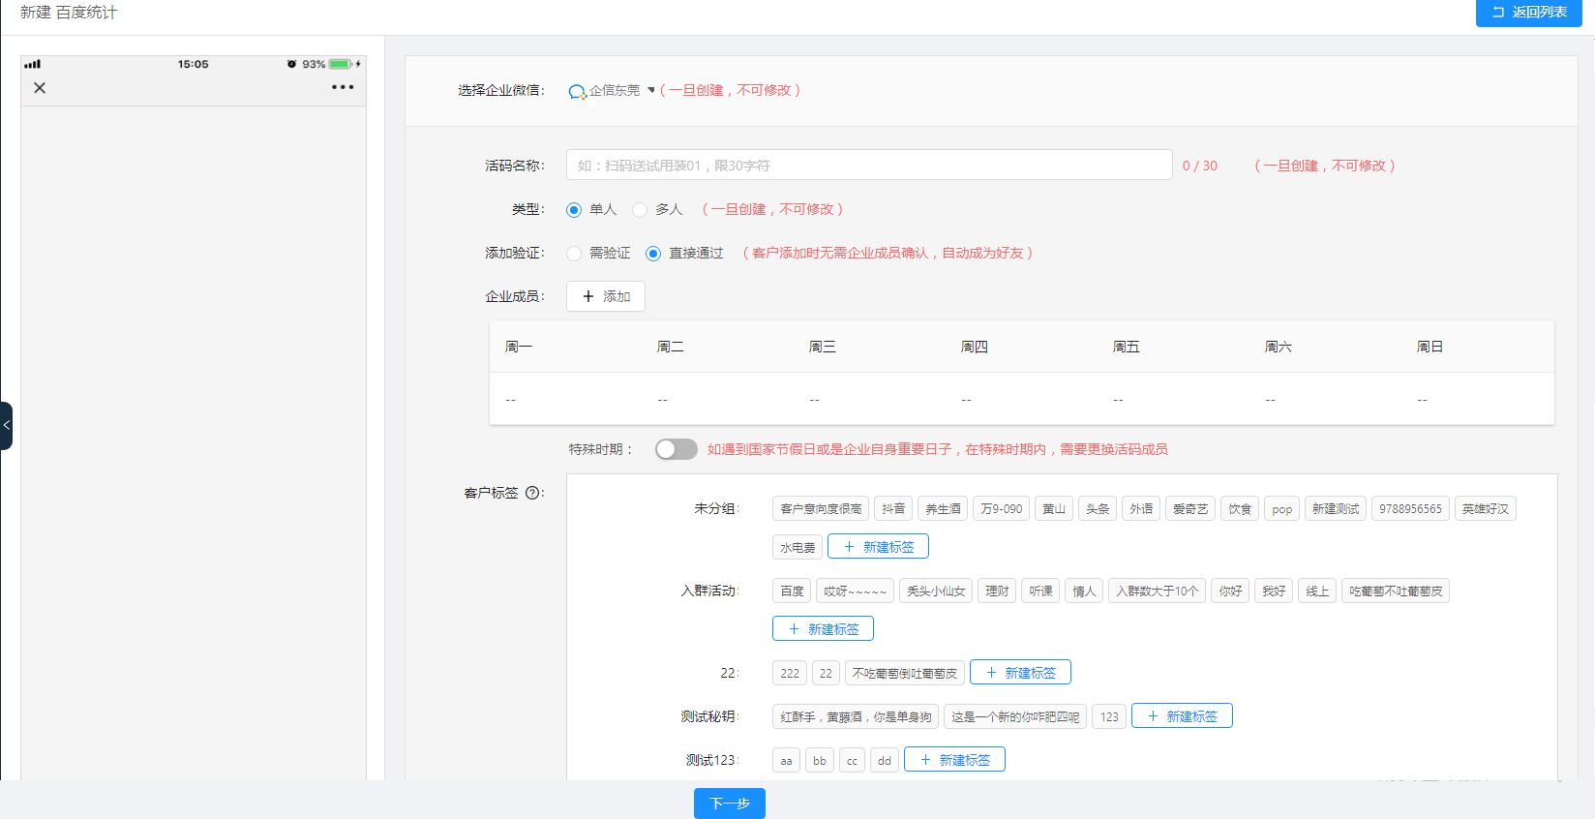The image size is (1595, 819).
Task: Select the 单人 type radio button
Action: tap(574, 210)
